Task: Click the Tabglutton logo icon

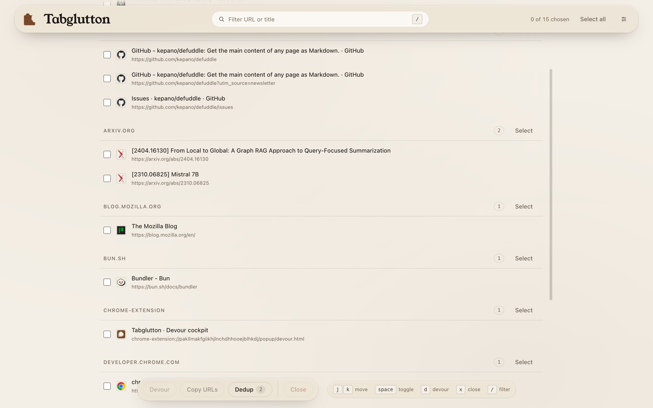Action: (29, 19)
